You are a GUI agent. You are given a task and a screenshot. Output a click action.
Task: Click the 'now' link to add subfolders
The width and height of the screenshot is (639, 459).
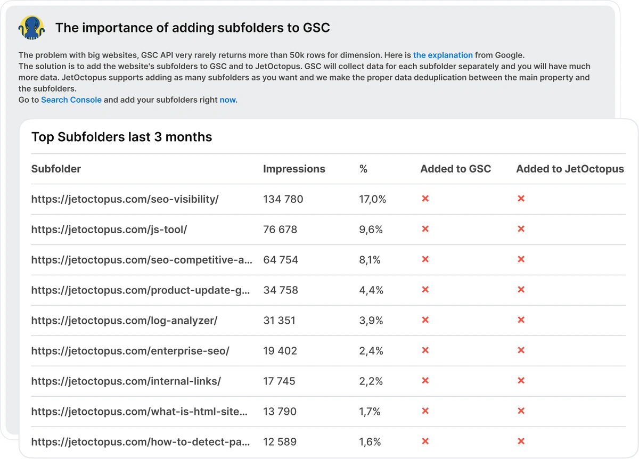click(227, 100)
